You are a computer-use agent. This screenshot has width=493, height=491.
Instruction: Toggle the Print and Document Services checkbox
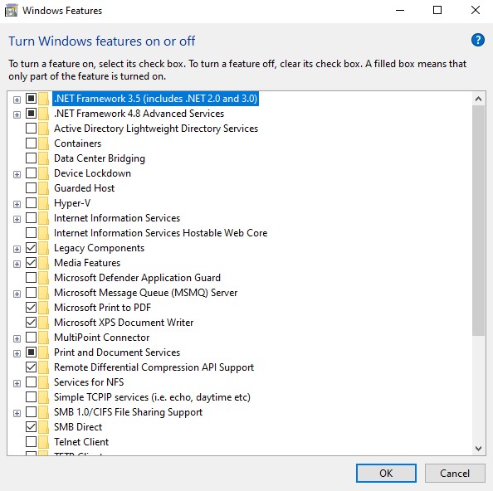32,352
